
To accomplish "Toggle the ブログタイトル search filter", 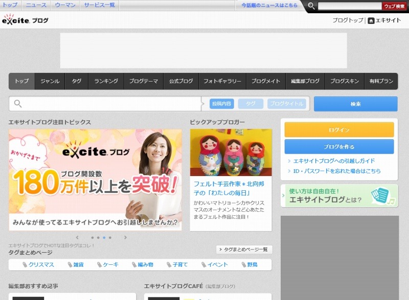I will [287, 104].
